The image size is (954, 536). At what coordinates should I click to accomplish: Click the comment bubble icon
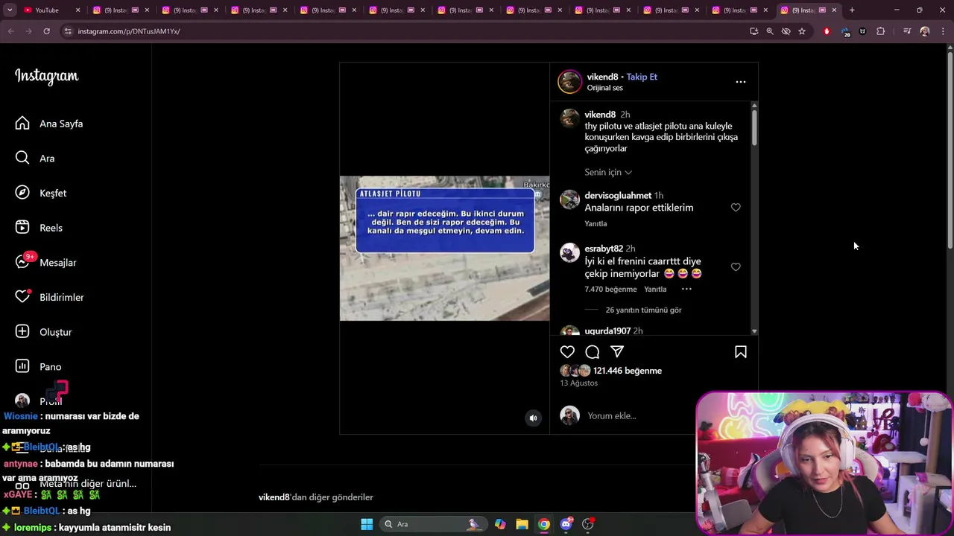coord(593,351)
